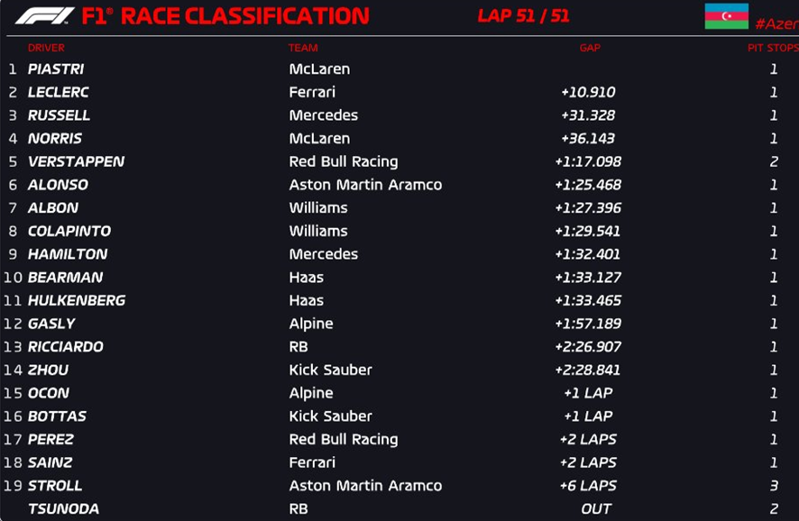Viewport: 799px width, 521px height.
Task: Open LECLERC driver entry
Action: (x=58, y=92)
